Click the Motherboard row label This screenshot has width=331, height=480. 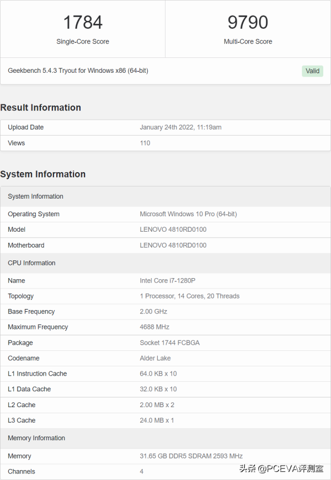point(26,245)
